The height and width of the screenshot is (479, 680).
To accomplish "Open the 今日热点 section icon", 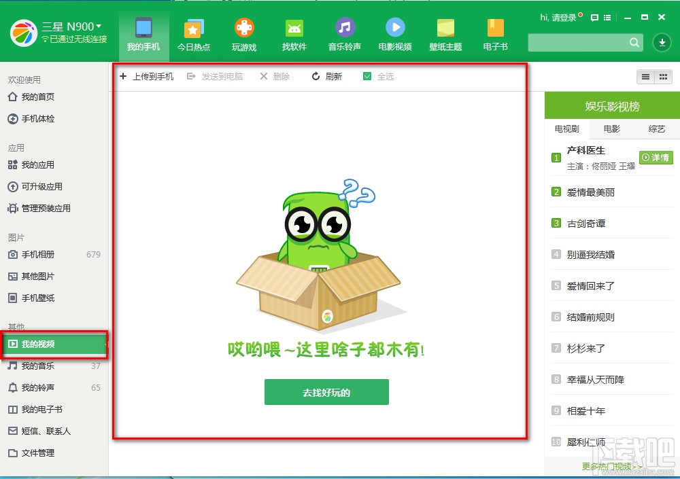I will [194, 29].
